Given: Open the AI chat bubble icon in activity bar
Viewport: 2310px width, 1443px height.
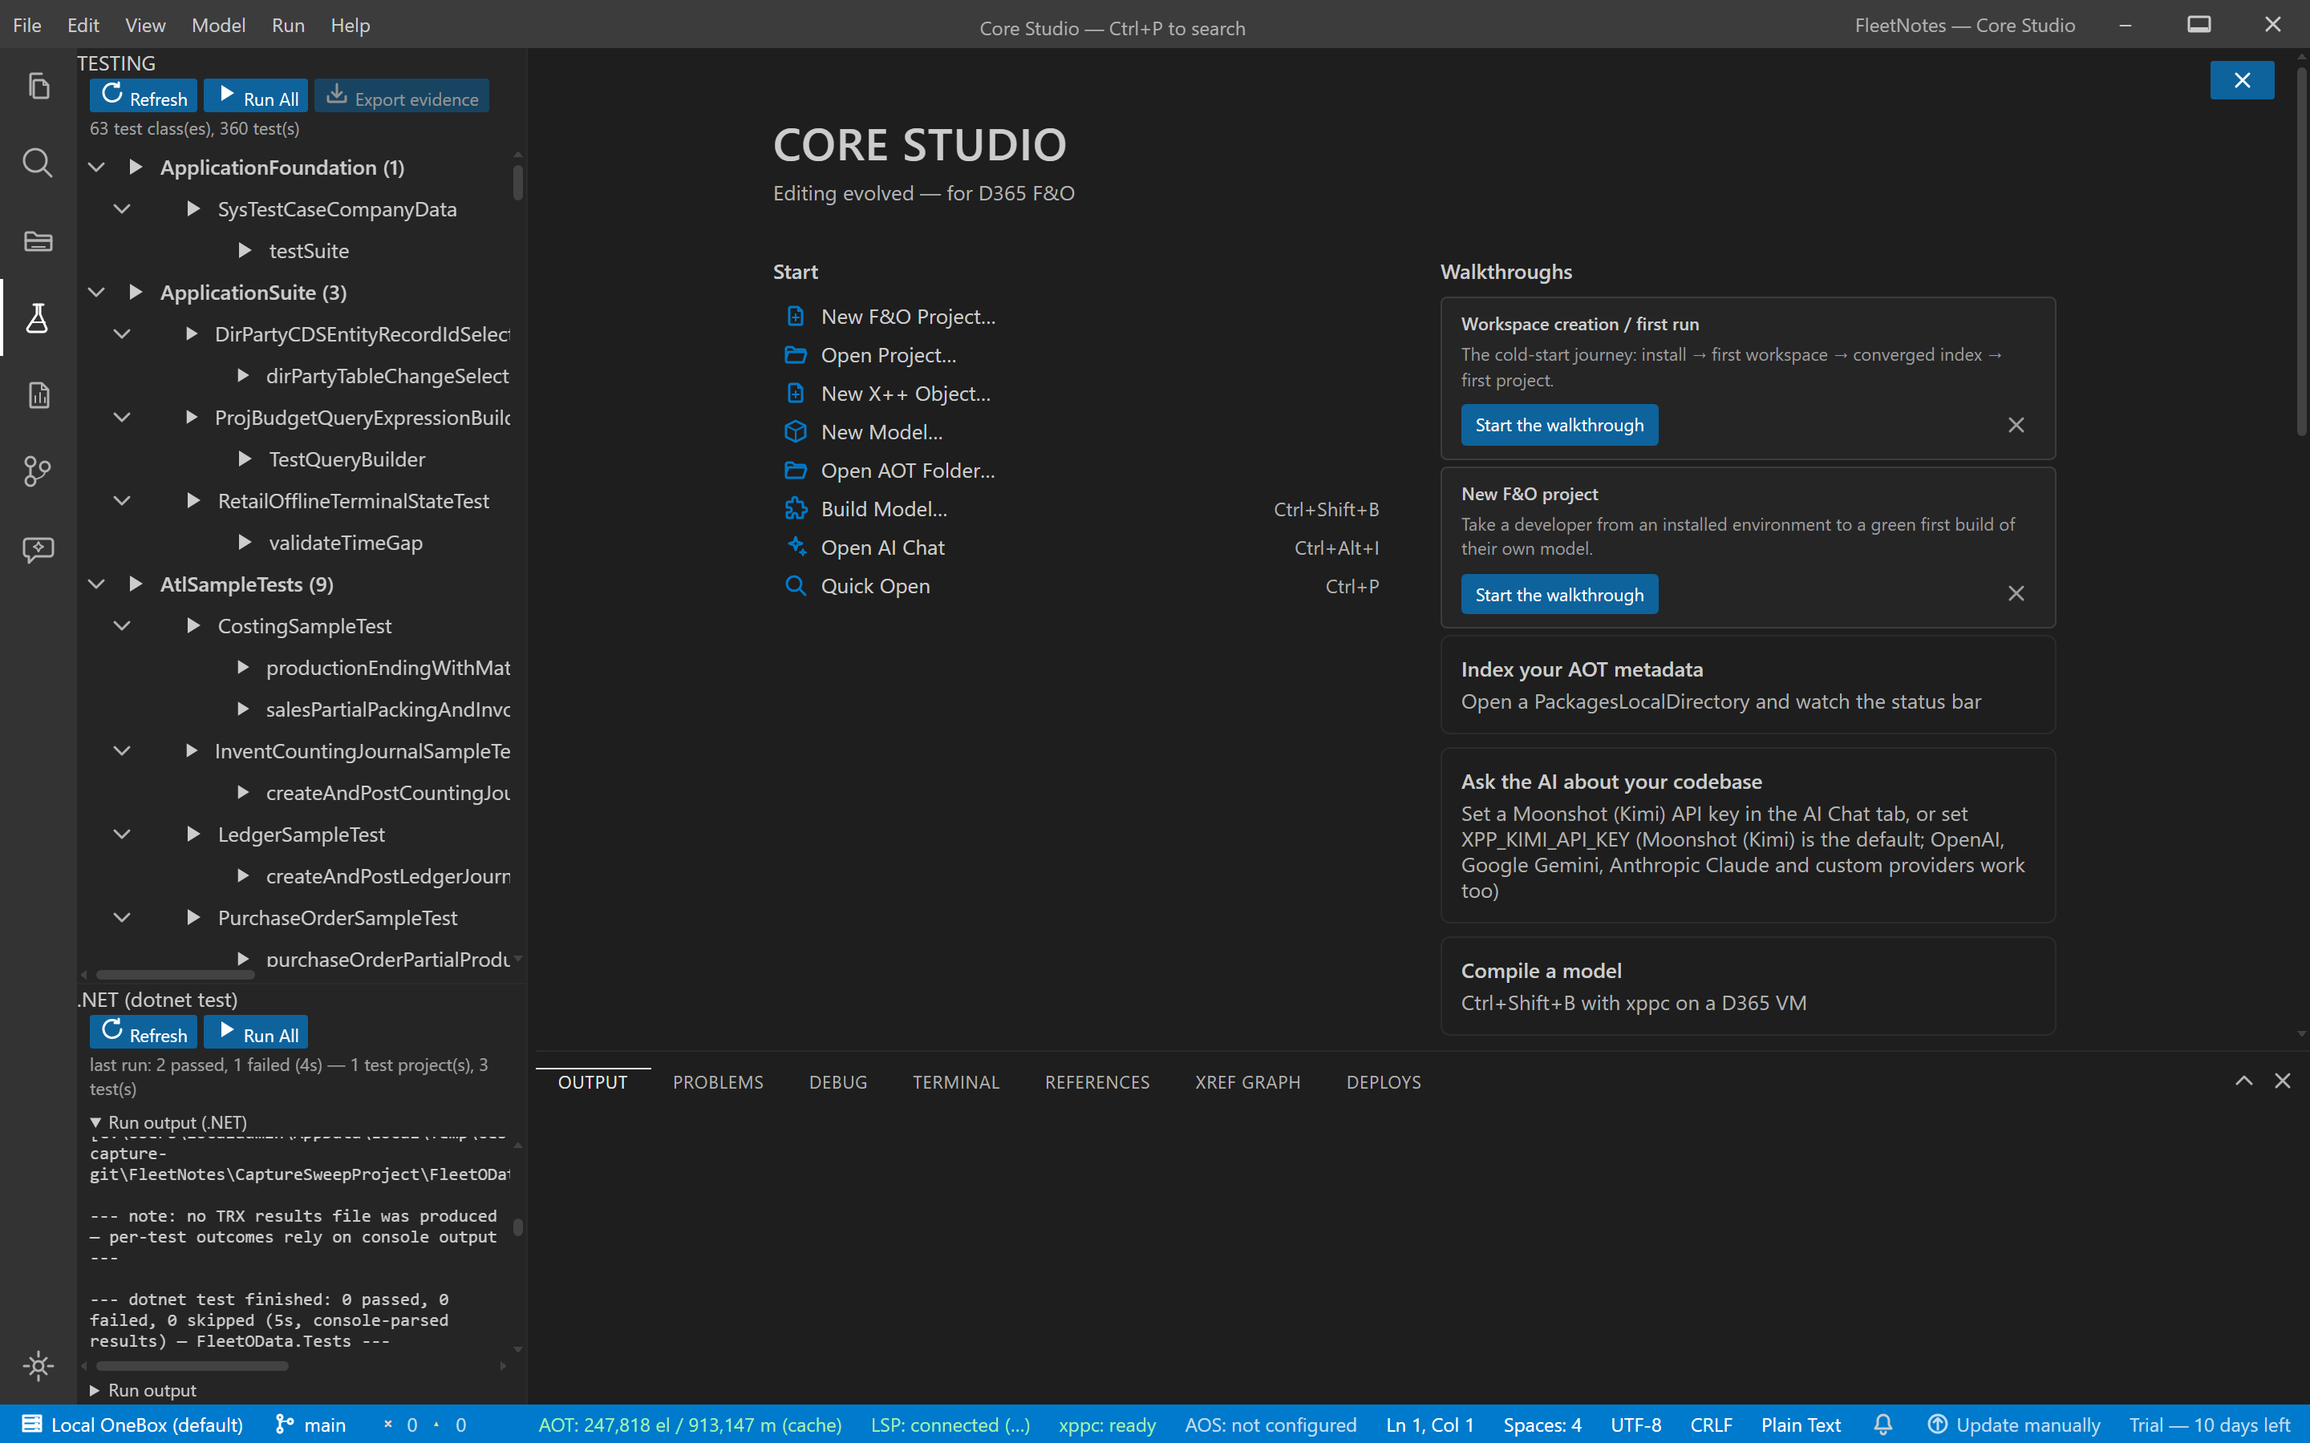Looking at the screenshot, I should [38, 549].
